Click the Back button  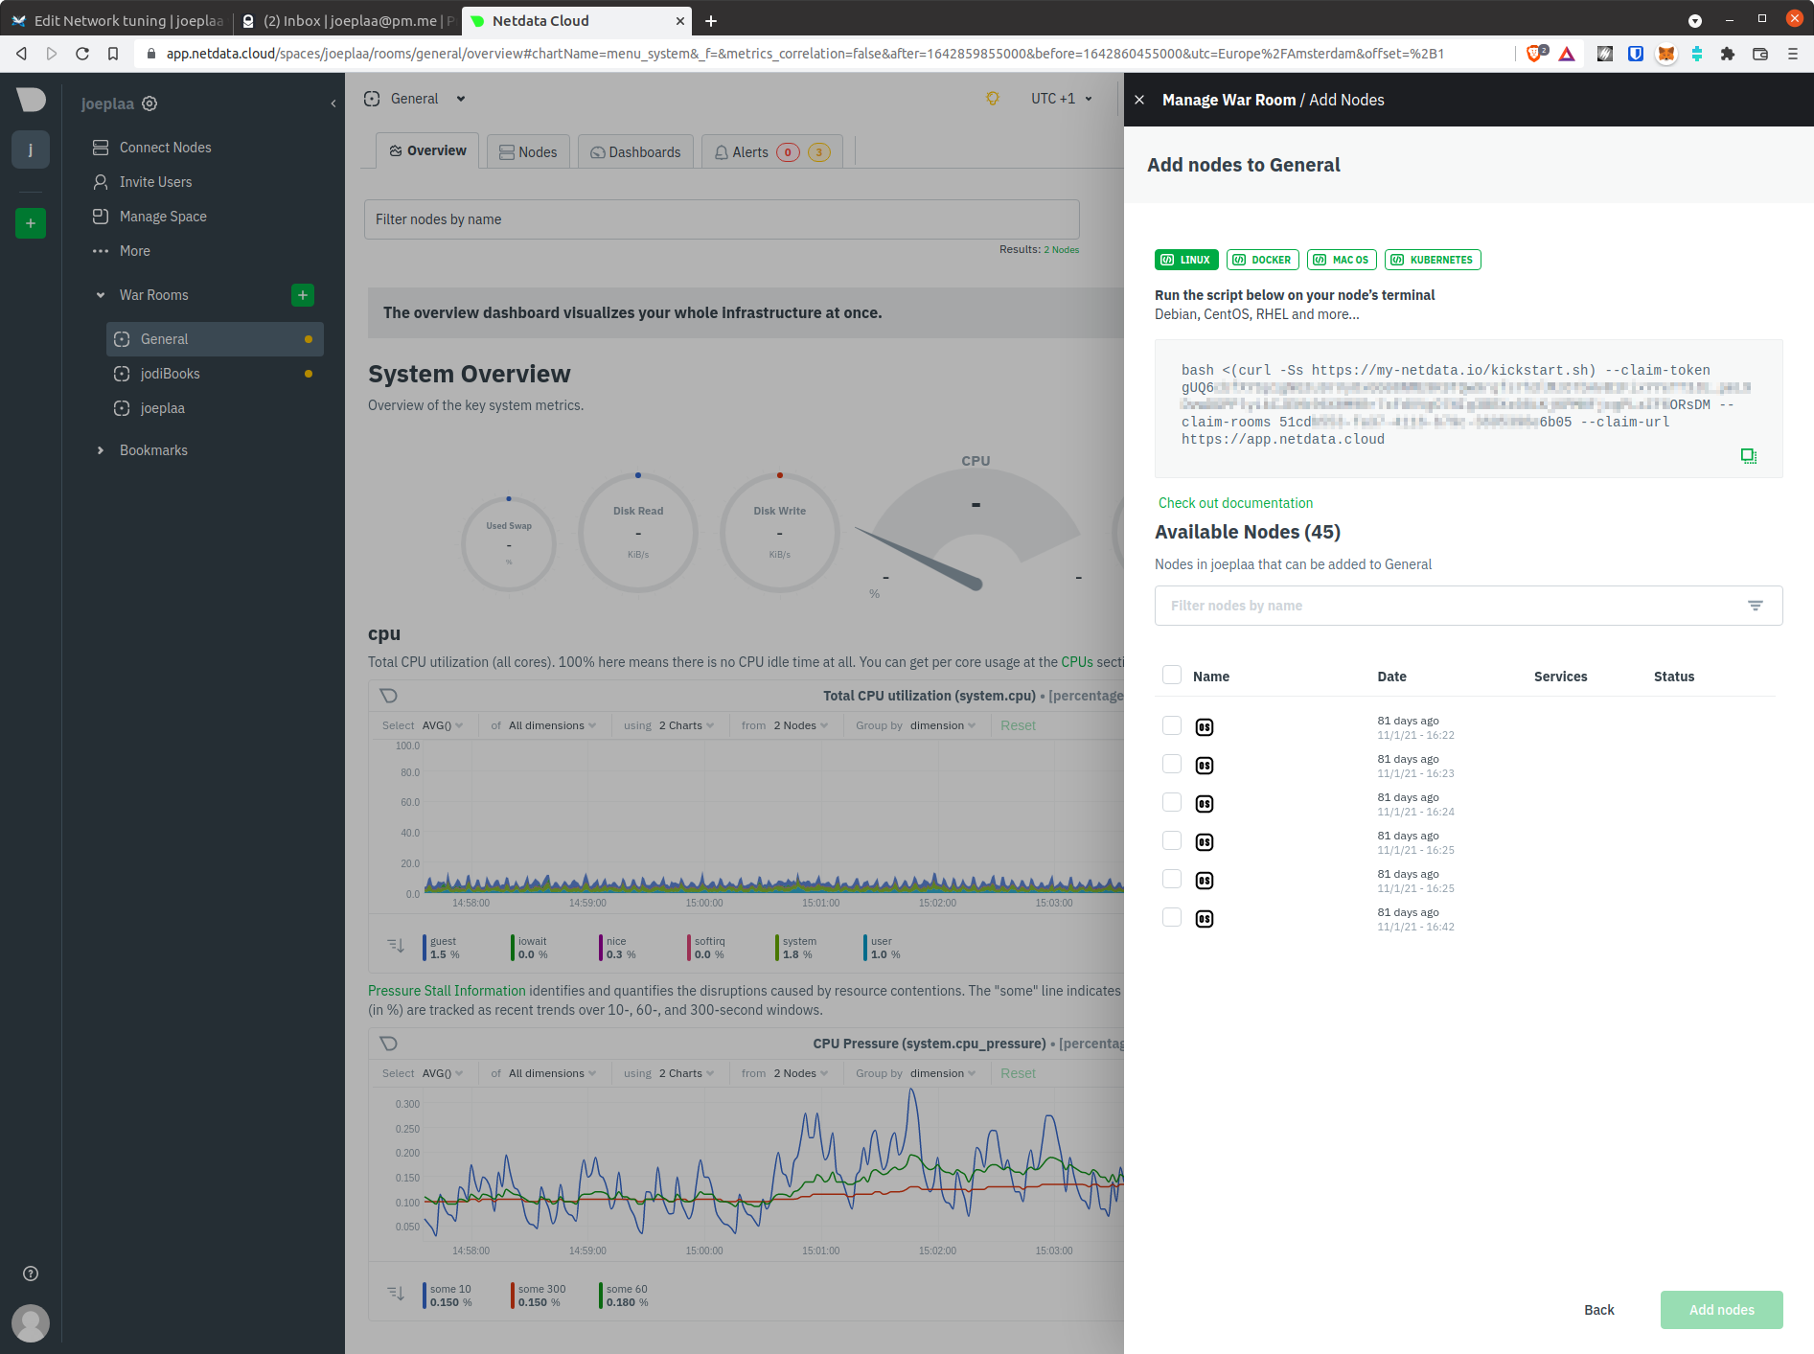tap(1598, 1310)
